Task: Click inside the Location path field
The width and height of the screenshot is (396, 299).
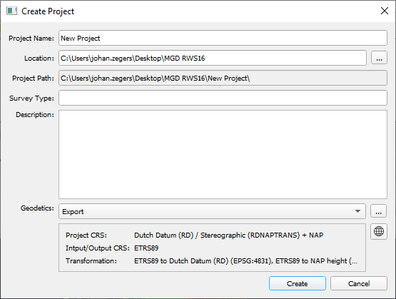Action: click(213, 58)
